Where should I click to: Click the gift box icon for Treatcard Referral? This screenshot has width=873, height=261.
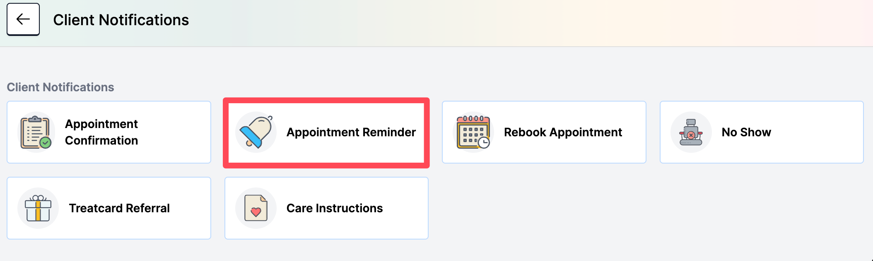[x=38, y=208]
